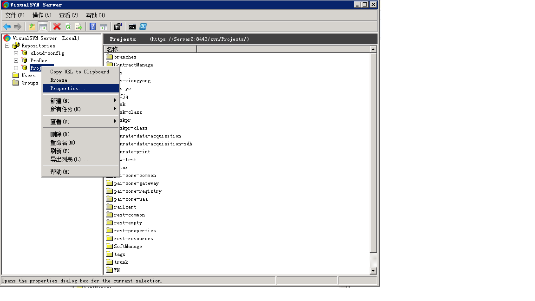535x301 pixels.
Task: Select the sk-class entry
Action: [131, 112]
